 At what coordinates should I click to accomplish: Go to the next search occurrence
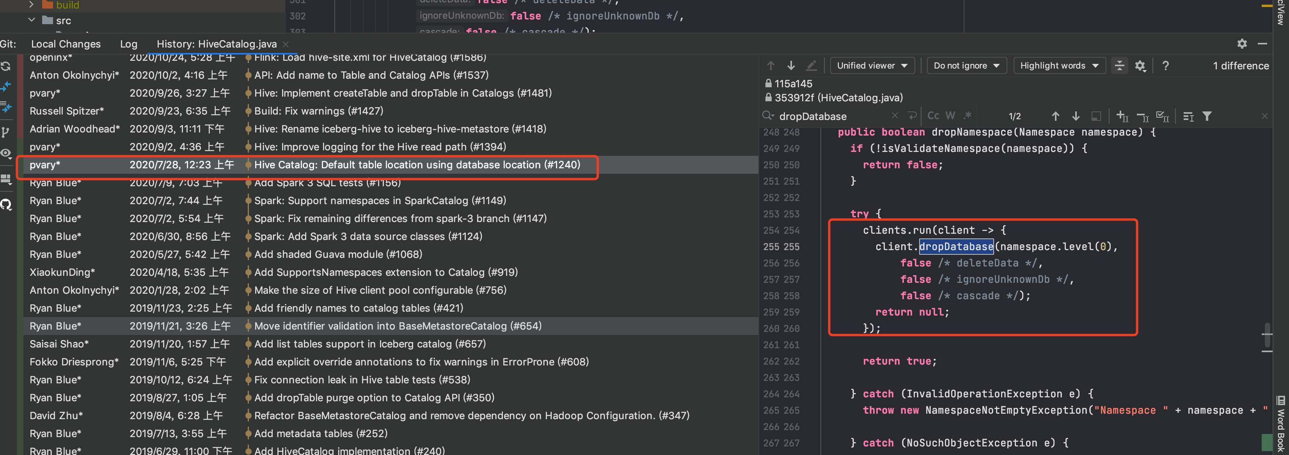coord(1075,116)
